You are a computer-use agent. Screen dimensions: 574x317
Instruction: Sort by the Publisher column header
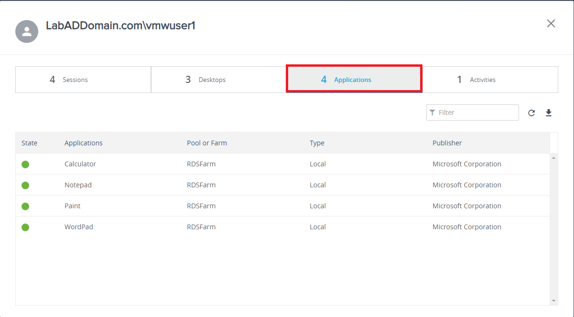click(x=447, y=143)
